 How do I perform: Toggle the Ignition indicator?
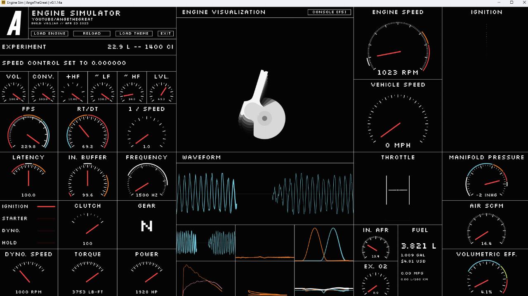28,207
